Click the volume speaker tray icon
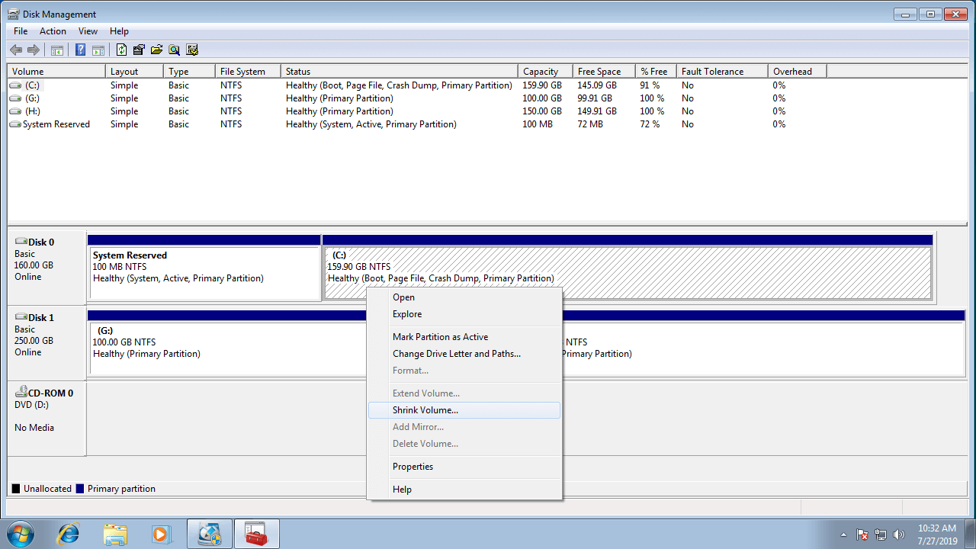The width and height of the screenshot is (976, 549). [898, 535]
